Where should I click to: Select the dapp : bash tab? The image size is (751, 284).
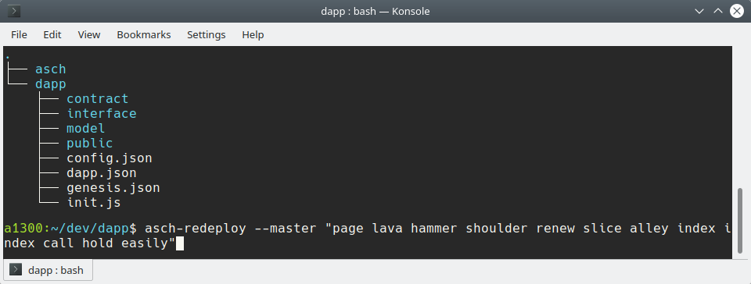(48, 270)
